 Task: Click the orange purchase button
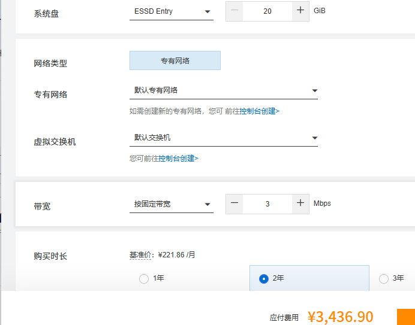click(x=405, y=317)
